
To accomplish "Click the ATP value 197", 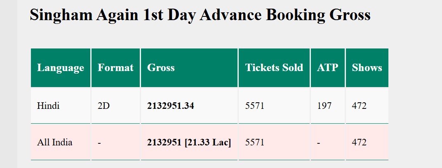I will click(324, 106).
